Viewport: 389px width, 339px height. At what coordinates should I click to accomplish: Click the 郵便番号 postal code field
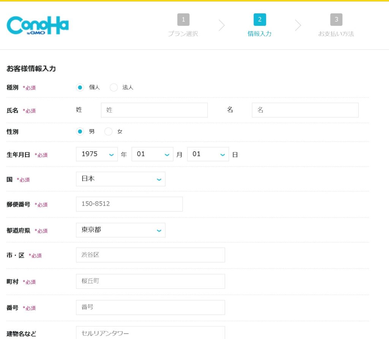129,204
